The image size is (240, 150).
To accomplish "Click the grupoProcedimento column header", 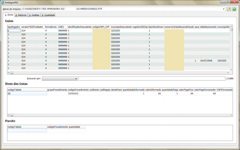I will click(57, 90).
